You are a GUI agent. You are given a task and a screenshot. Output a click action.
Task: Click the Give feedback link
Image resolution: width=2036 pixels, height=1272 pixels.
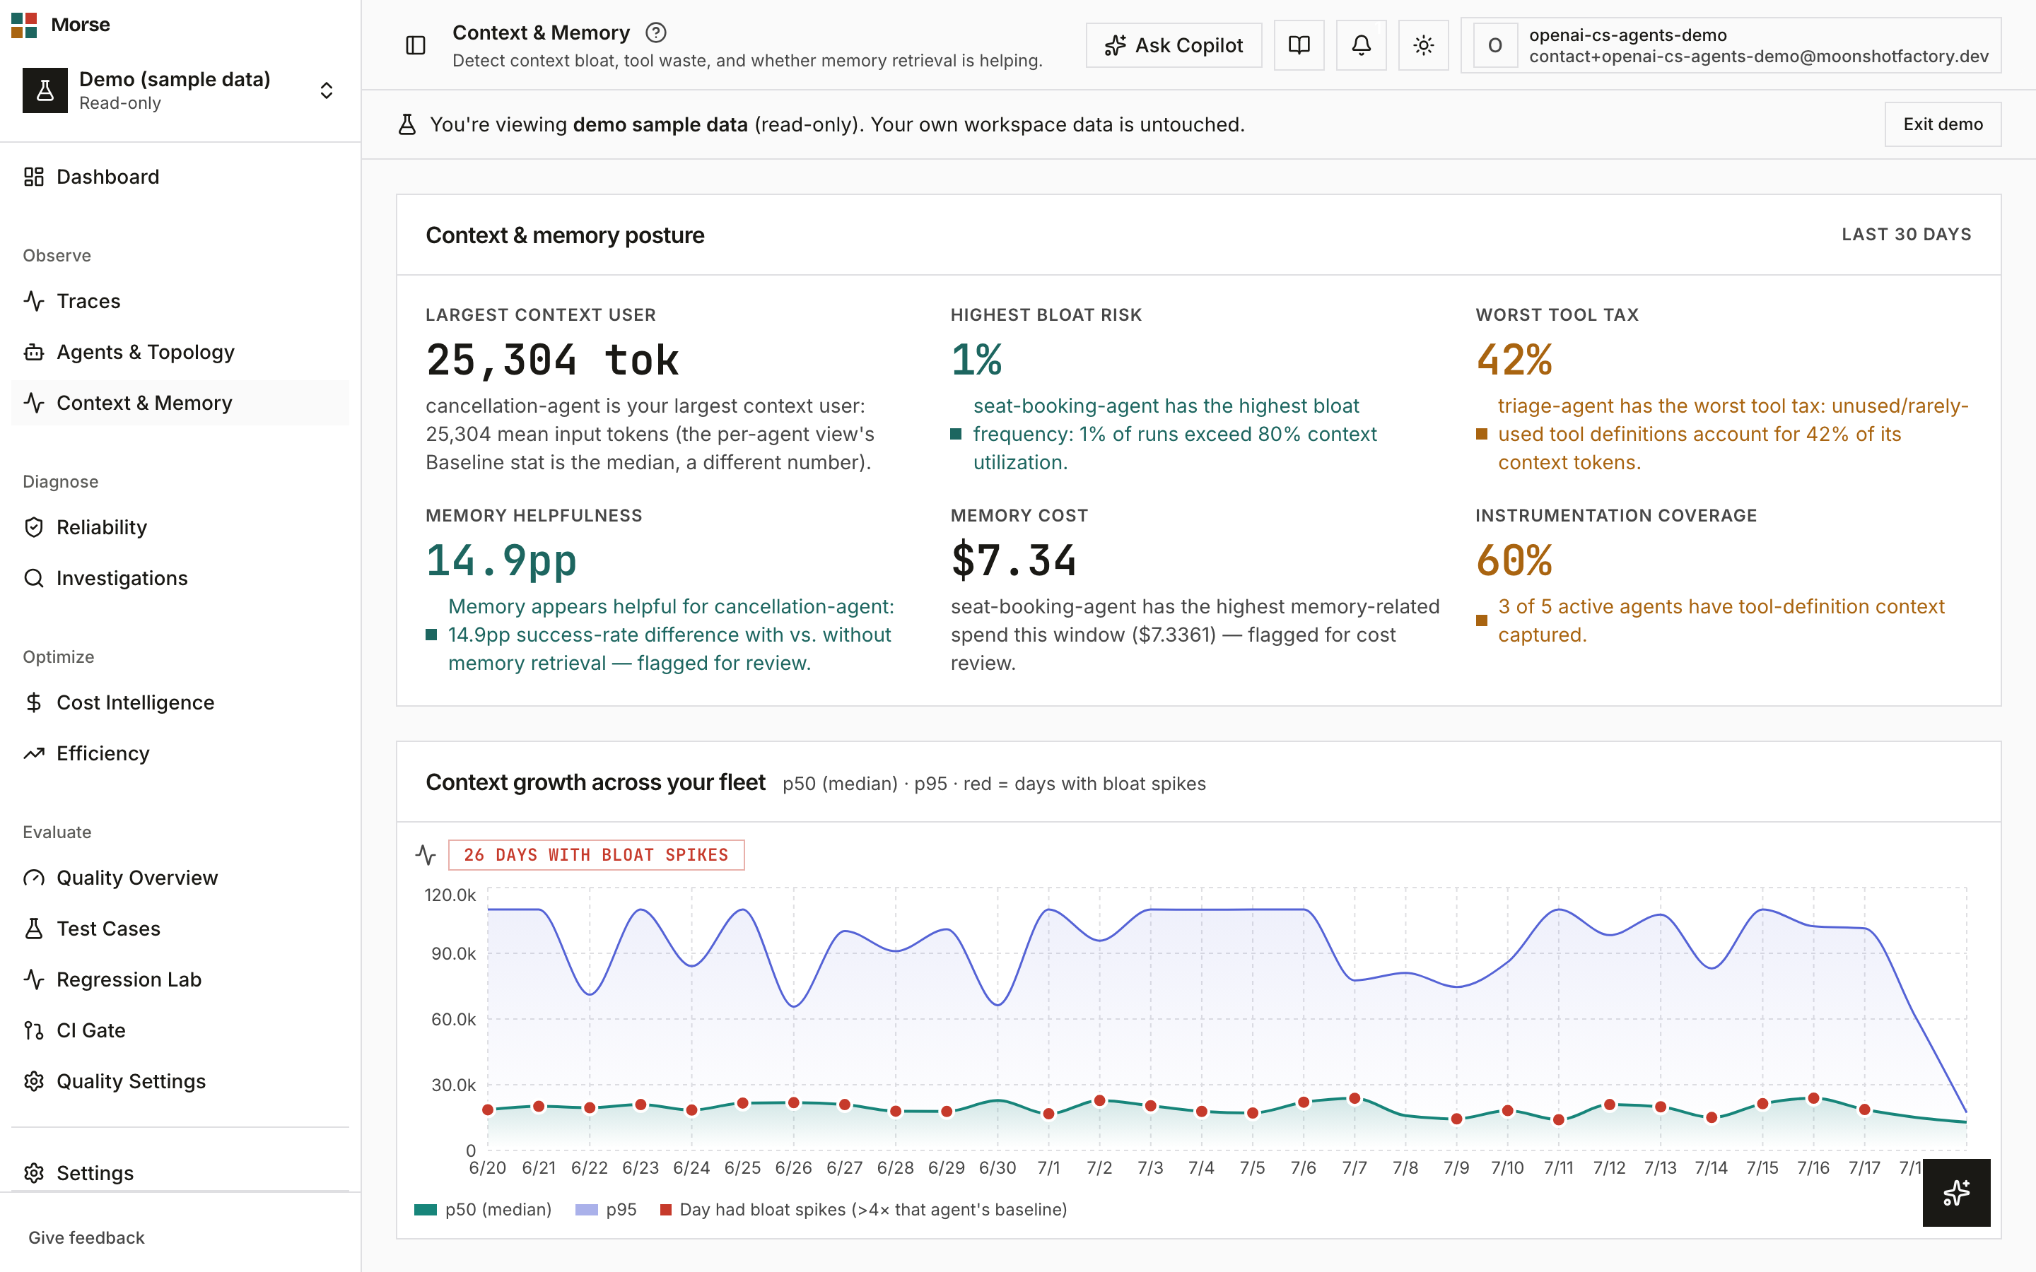86,1237
